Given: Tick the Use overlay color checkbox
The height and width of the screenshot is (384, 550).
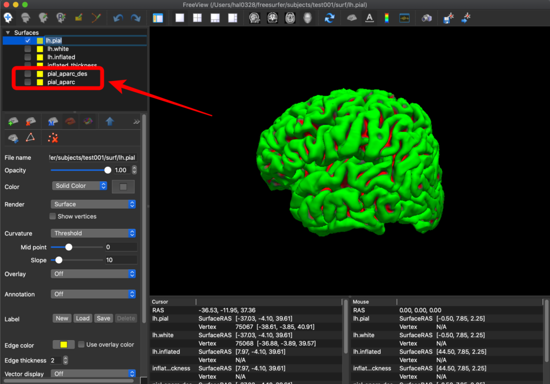Looking at the screenshot, I should 82,345.
